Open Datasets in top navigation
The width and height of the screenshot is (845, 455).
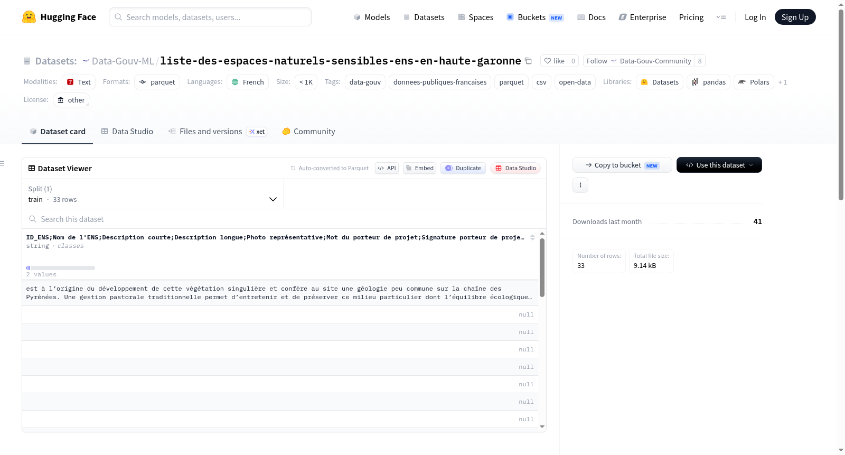click(424, 17)
